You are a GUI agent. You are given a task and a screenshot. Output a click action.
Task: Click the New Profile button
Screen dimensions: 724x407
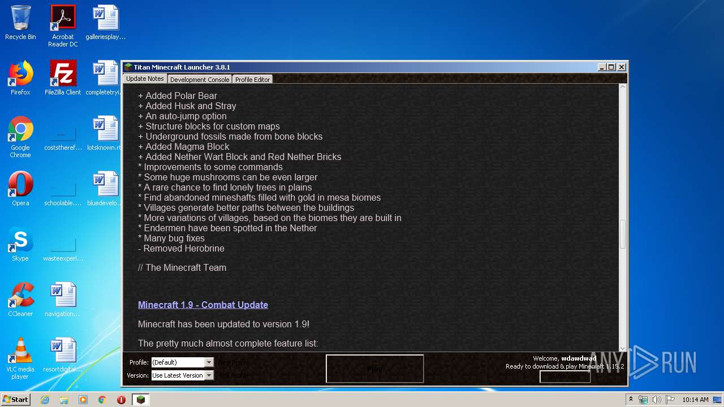pos(234,362)
